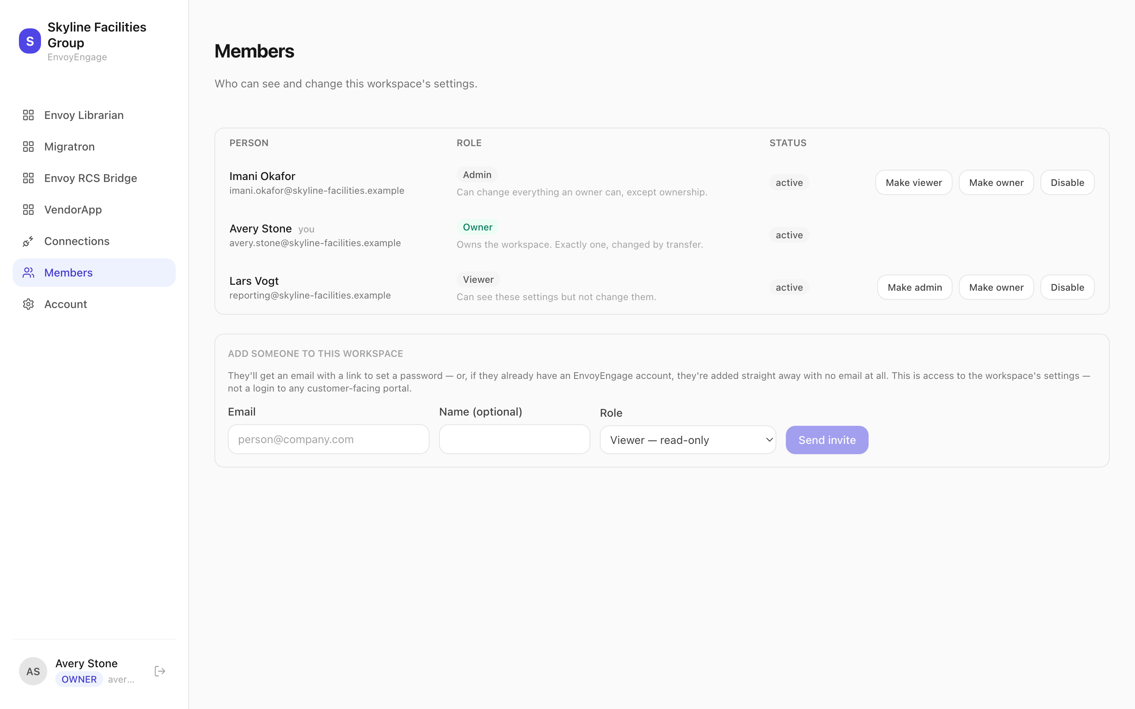Click Lars Vogt's active status badge

(x=789, y=288)
